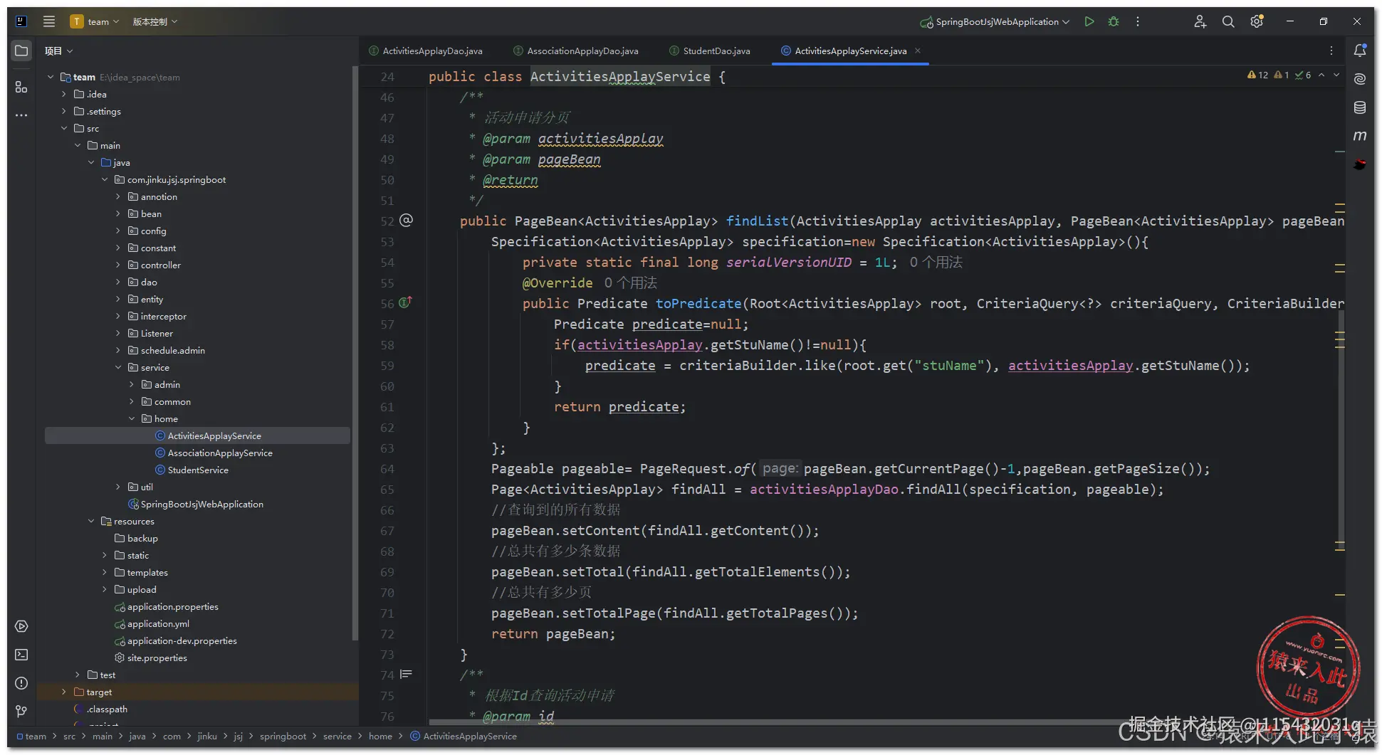The width and height of the screenshot is (1382, 755).
Task: Click line number 65 in the gutter
Action: 387,490
